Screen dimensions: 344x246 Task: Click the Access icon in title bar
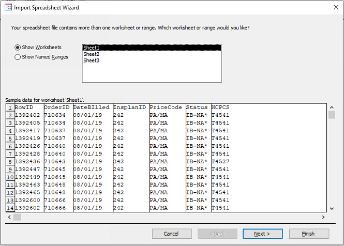coord(6,8)
